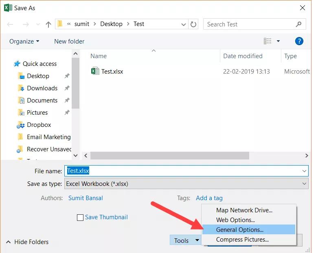Open Downloads in Quick access
The height and width of the screenshot is (253, 318).
coord(42,88)
